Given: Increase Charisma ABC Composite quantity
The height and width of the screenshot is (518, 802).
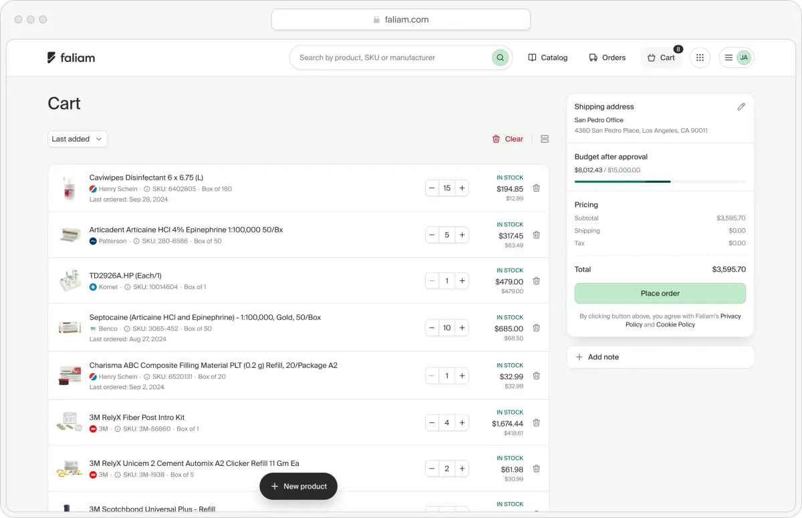Looking at the screenshot, I should pyautogui.click(x=462, y=376).
